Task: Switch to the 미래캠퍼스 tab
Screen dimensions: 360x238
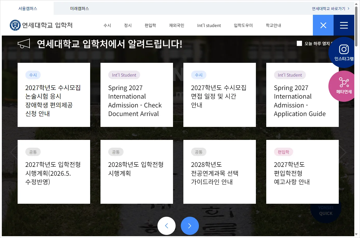Action: click(80, 9)
